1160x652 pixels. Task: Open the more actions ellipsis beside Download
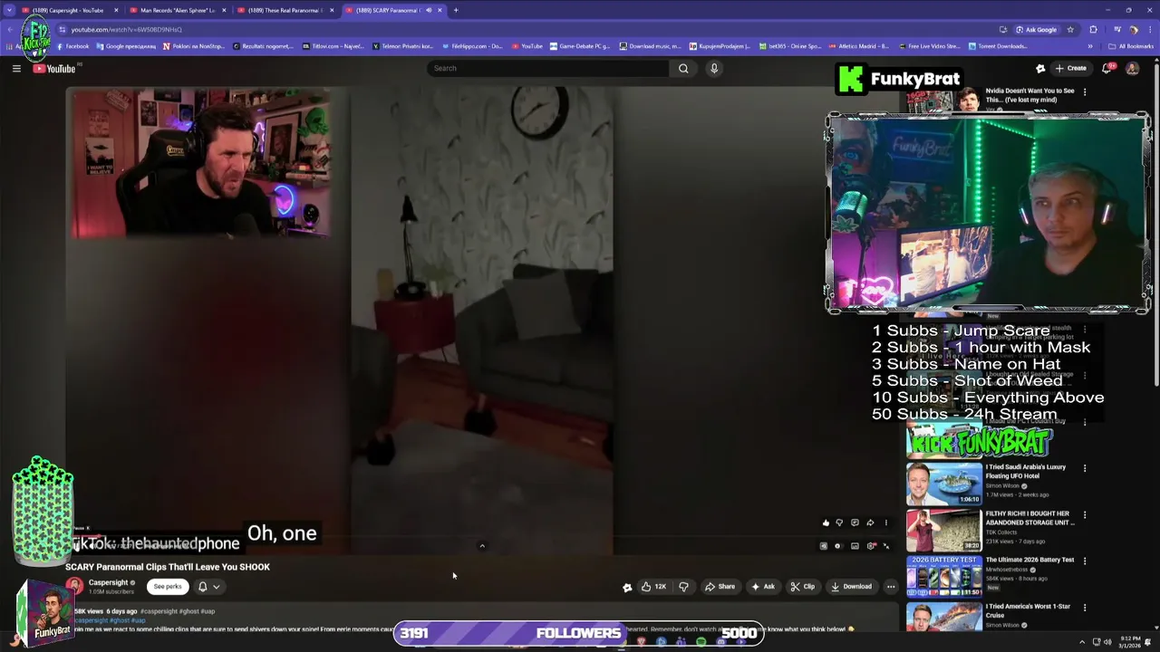click(891, 587)
